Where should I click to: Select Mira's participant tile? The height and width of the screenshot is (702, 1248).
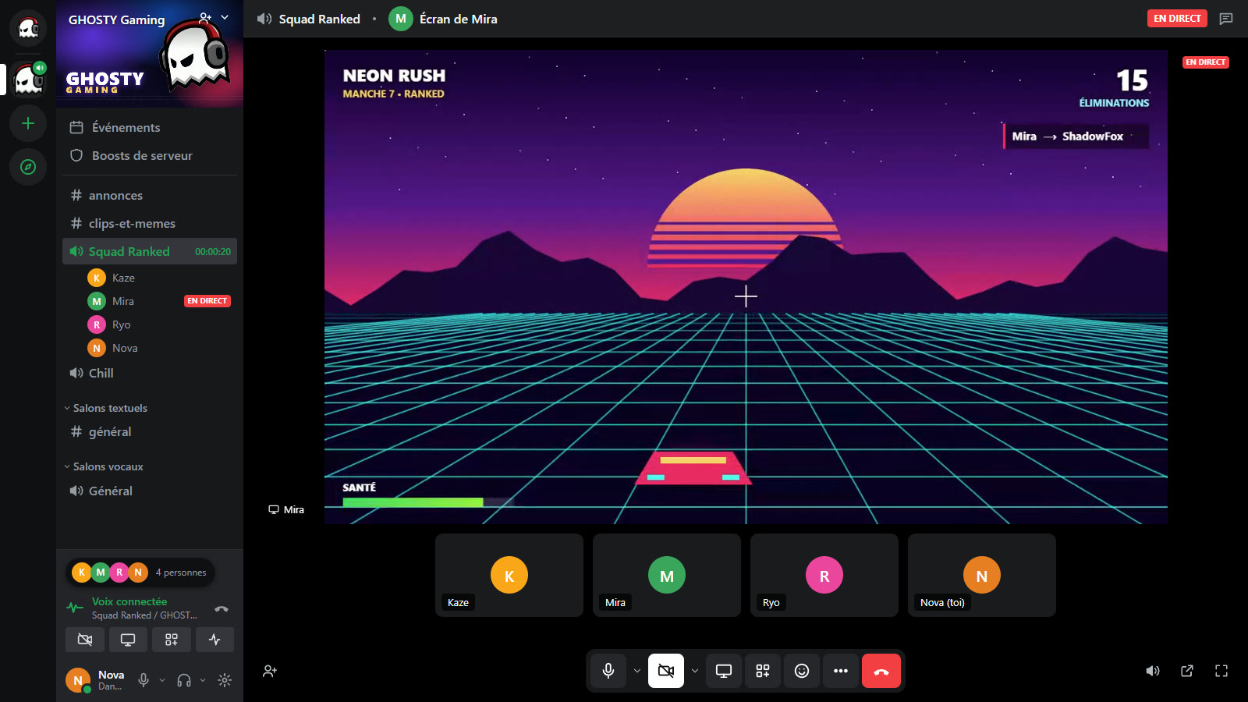pos(667,575)
